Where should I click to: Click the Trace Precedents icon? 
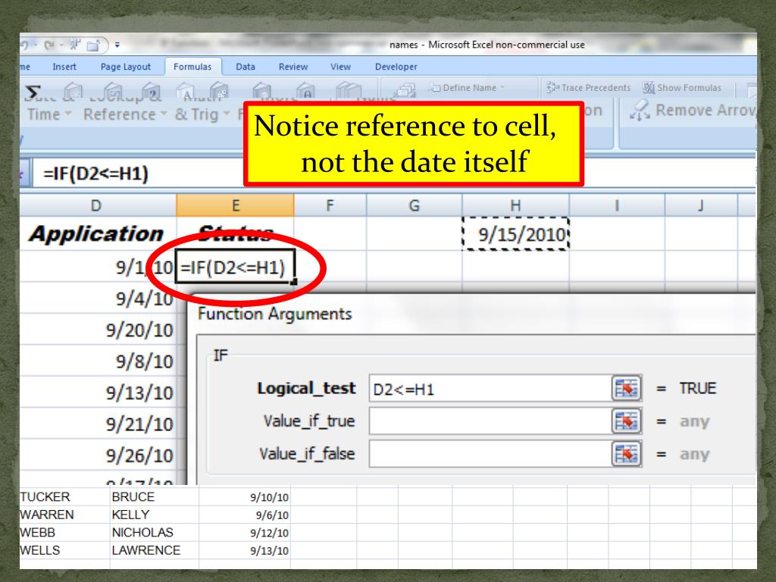551,88
